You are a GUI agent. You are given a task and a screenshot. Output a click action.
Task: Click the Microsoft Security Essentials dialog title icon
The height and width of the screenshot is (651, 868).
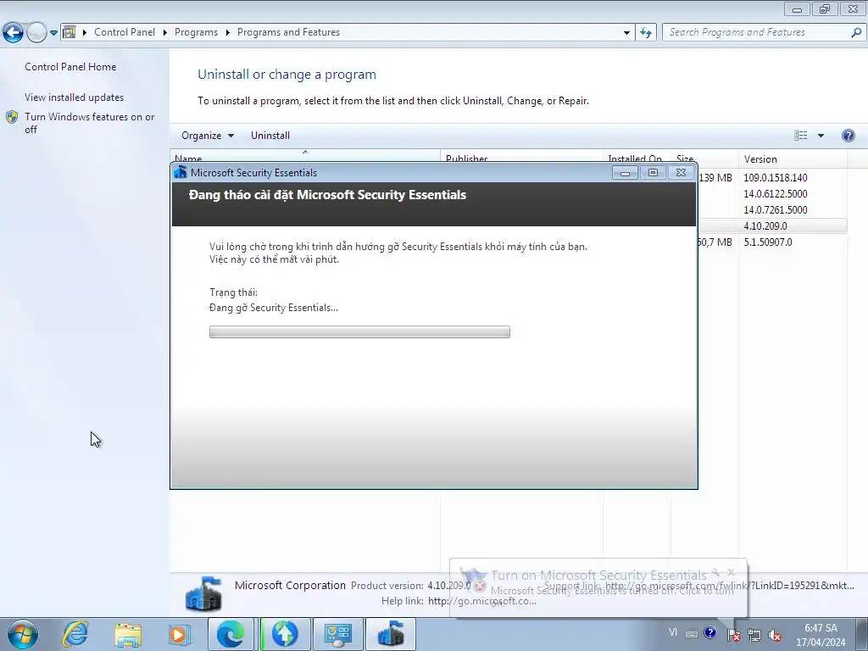pyautogui.click(x=180, y=172)
